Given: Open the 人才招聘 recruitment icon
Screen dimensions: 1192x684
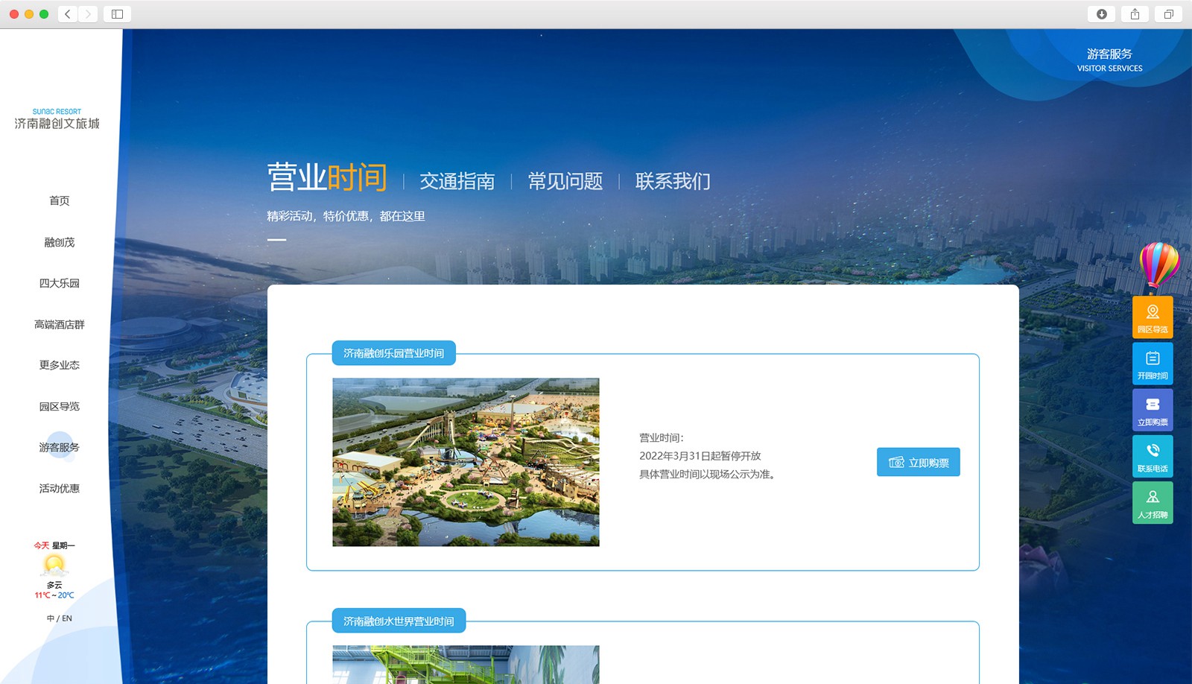Looking at the screenshot, I should [x=1153, y=502].
